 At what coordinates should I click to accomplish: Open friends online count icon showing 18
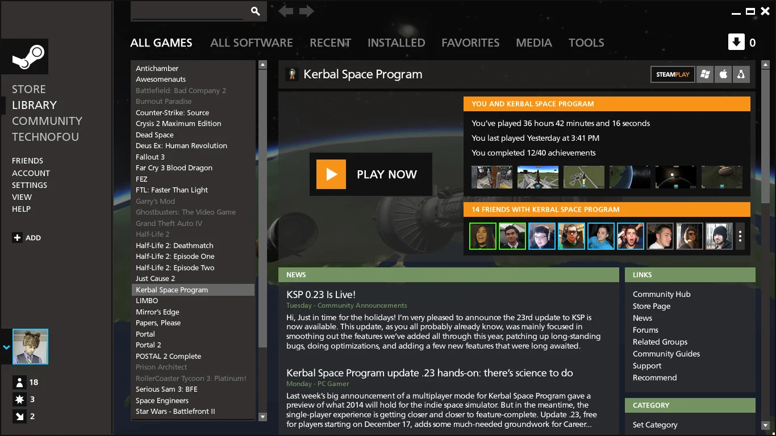pyautogui.click(x=19, y=382)
